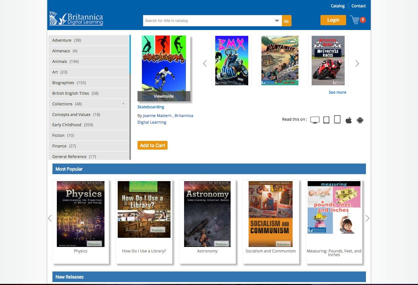This screenshot has height=285, width=418.
Task: Open the BMX book cover
Action: [232, 61]
